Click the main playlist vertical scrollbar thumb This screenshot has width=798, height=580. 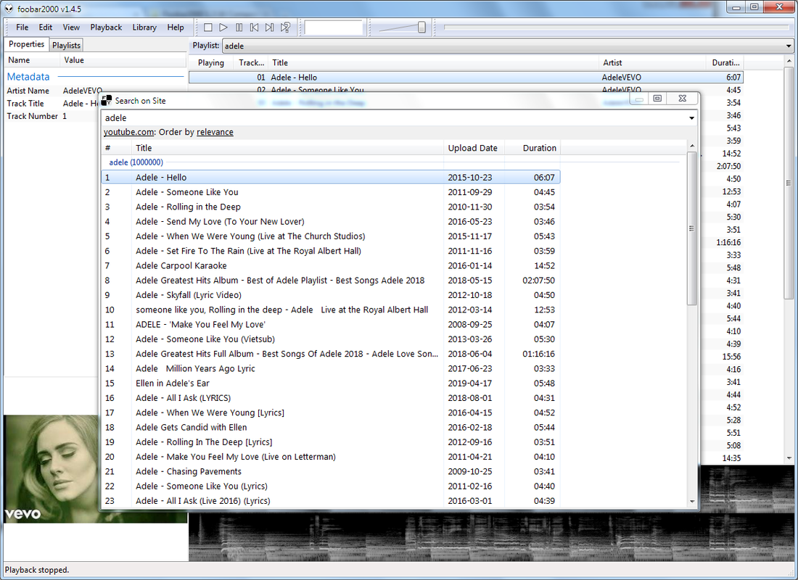click(789, 183)
